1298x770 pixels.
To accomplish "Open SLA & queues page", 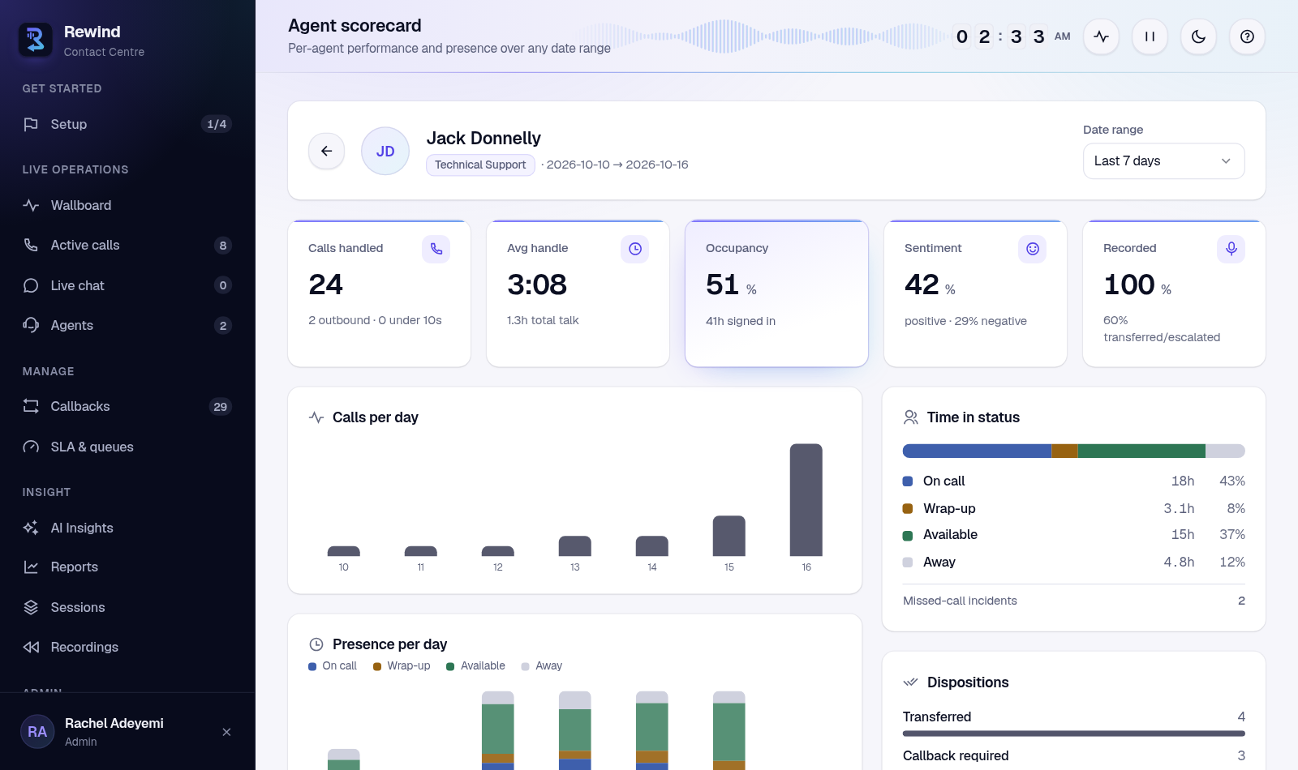I will tap(127, 447).
